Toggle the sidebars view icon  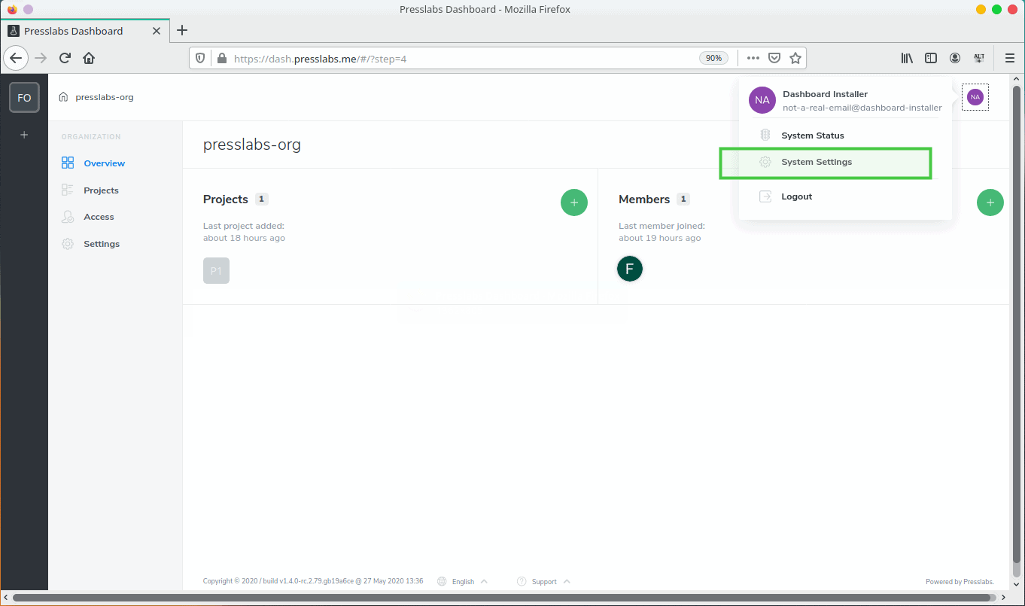(931, 58)
